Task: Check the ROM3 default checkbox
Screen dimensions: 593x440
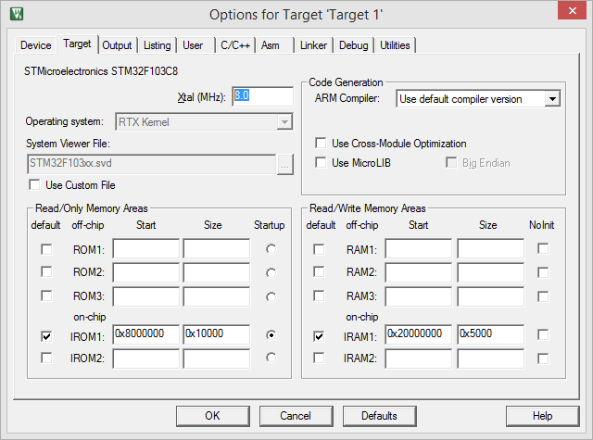Action: click(46, 295)
